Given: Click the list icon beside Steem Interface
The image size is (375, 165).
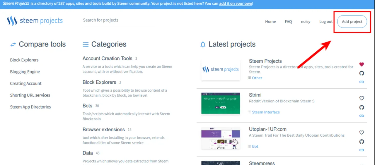Looking at the screenshot, I should point(249,112).
